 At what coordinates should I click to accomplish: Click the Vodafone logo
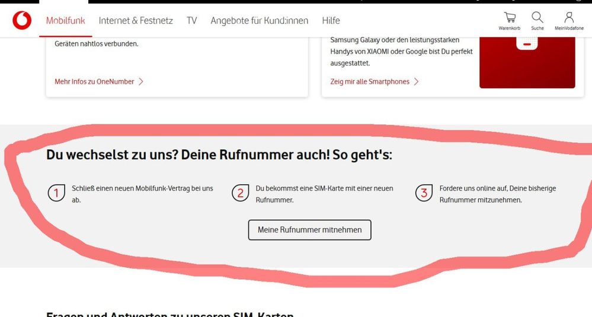coord(22,20)
